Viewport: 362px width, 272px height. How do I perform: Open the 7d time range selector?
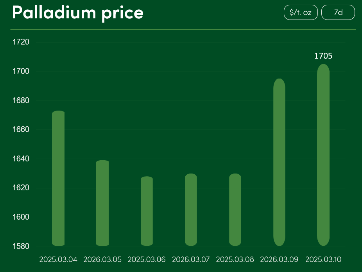point(338,13)
